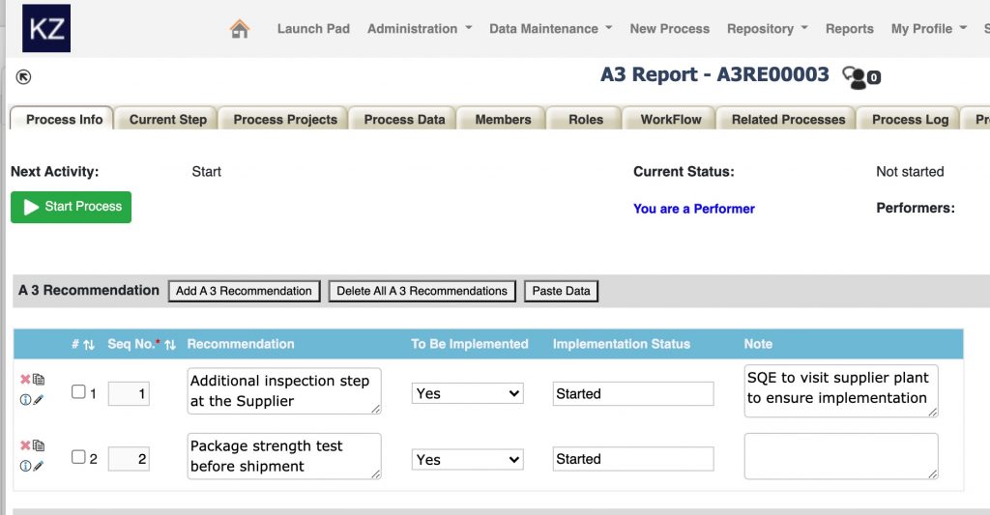Image resolution: width=990 pixels, height=515 pixels.
Task: Open the Process Data tab
Action: pos(404,120)
